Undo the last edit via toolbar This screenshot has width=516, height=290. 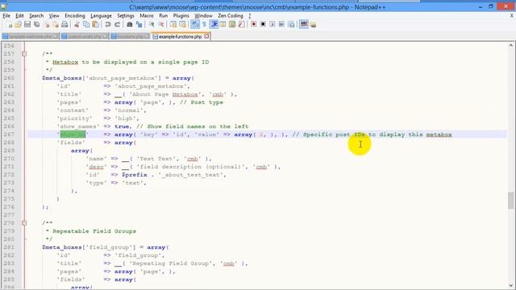tap(107, 25)
